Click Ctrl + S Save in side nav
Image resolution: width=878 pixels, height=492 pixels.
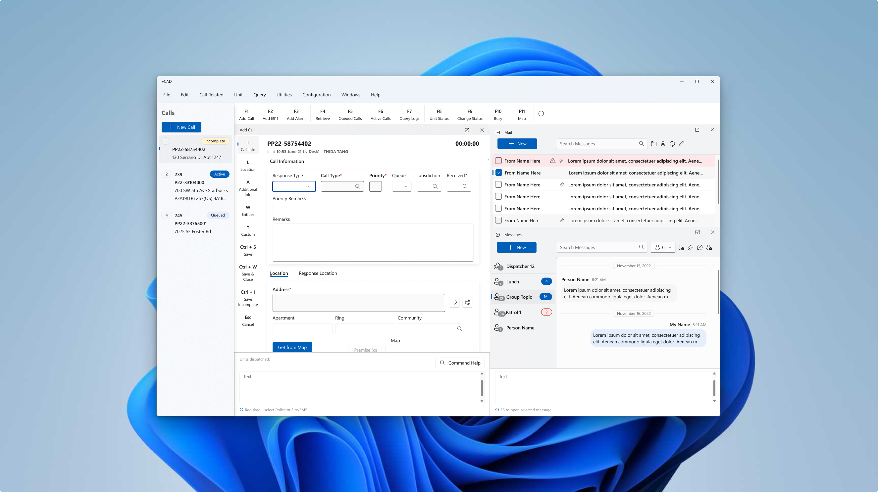248,250
